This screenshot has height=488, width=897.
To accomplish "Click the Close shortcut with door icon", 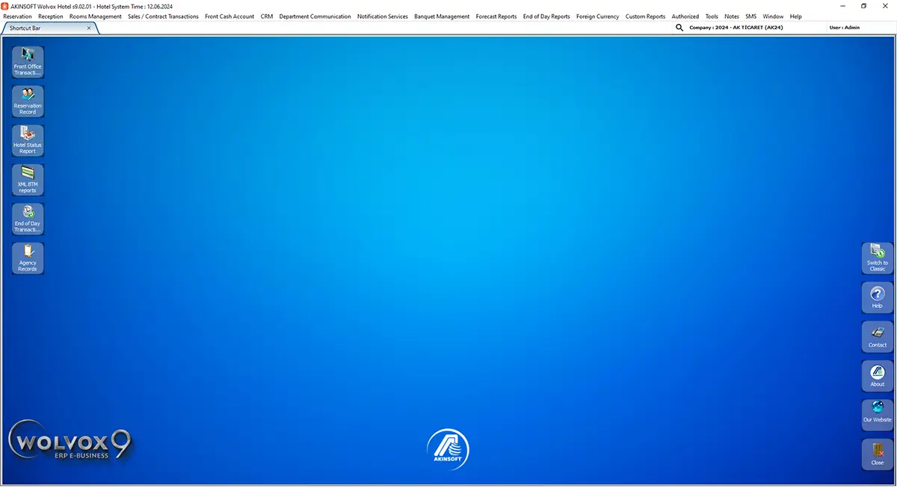I will [x=877, y=454].
